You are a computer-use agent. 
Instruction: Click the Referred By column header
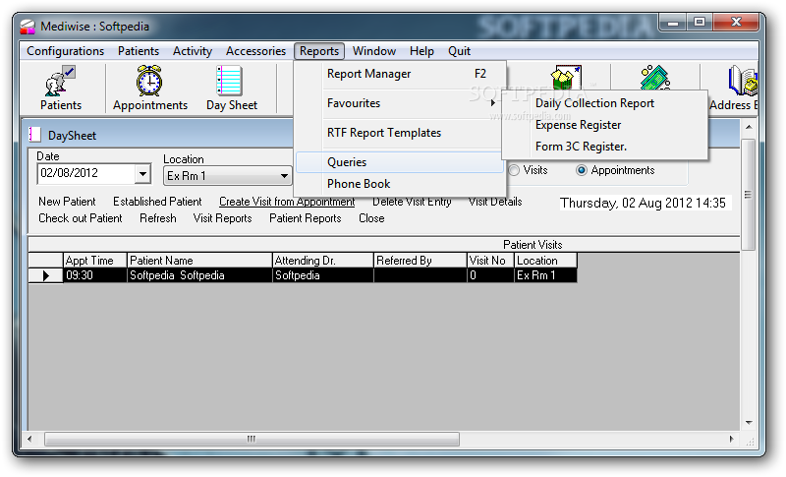click(421, 261)
